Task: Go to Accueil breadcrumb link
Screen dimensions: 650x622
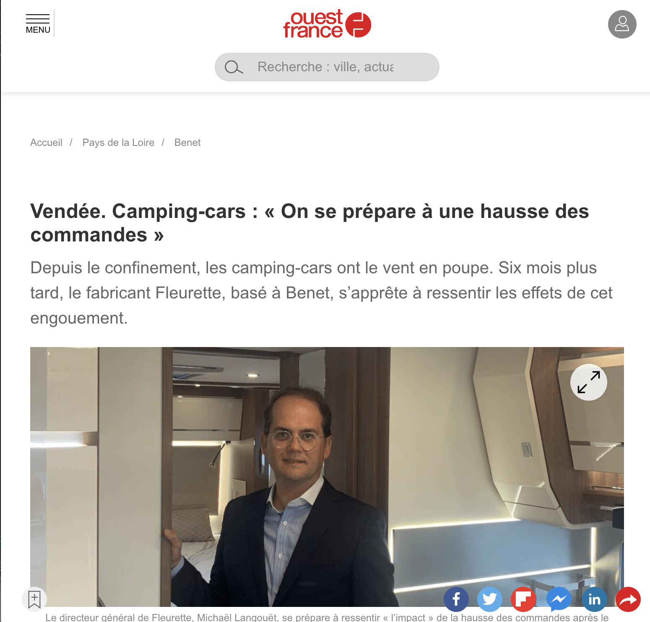Action: click(46, 143)
